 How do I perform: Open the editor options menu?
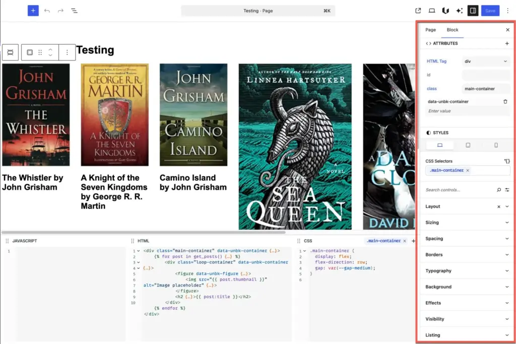click(x=508, y=11)
